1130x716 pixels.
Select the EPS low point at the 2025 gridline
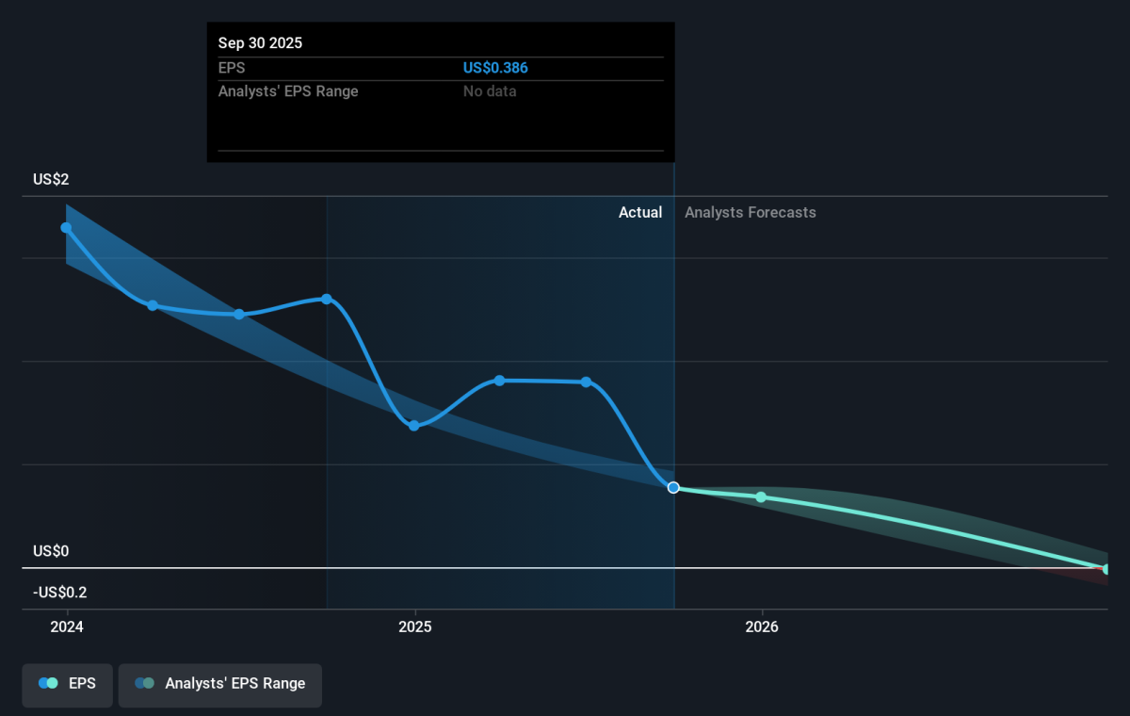tap(413, 426)
